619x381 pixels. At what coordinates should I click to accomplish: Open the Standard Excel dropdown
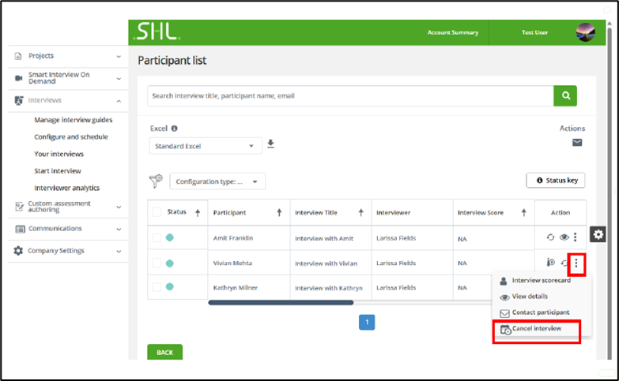click(x=205, y=146)
